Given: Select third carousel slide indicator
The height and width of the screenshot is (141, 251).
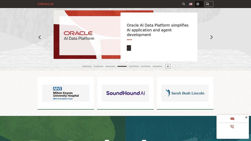Looking at the screenshot, I should click(110, 66).
